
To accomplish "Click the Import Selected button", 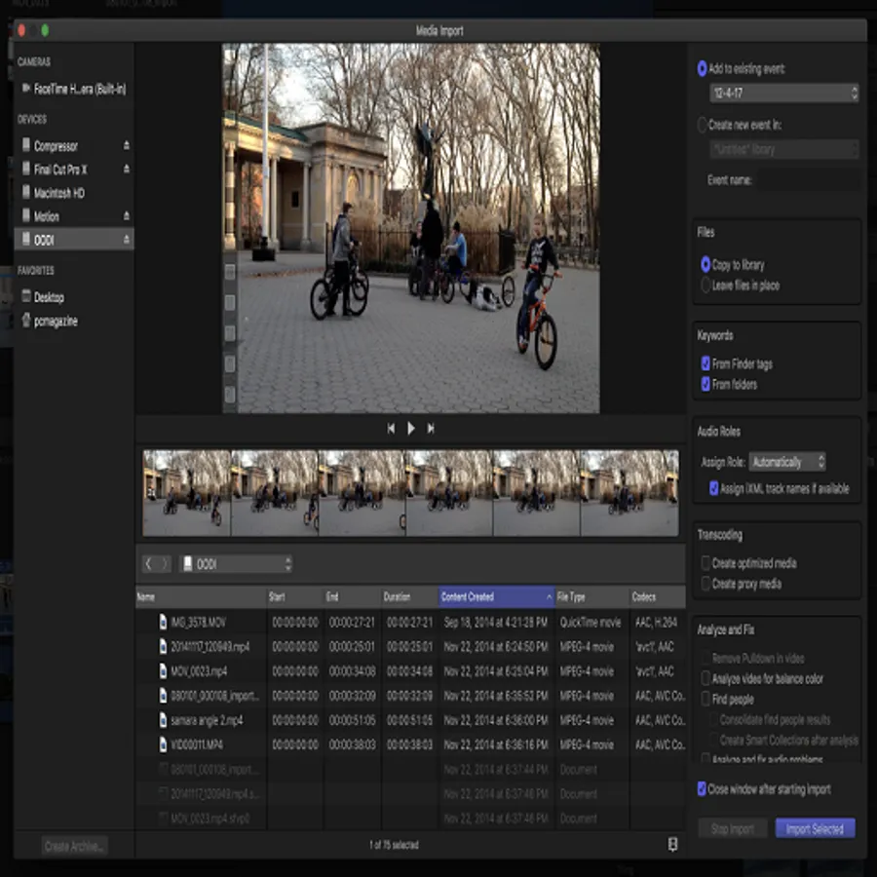I will [x=815, y=829].
